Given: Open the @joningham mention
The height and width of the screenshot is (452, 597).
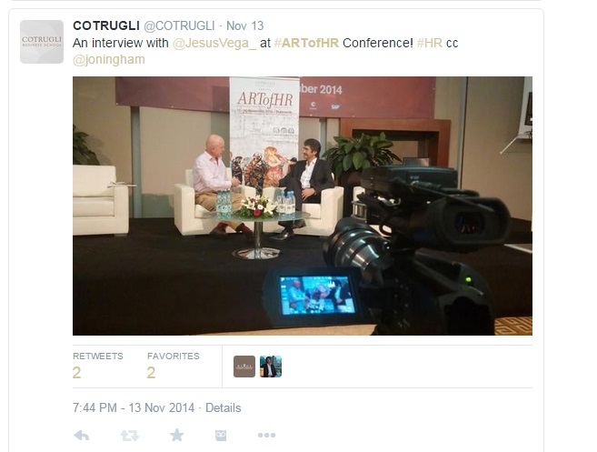Looking at the screenshot, I should pyautogui.click(x=109, y=60).
